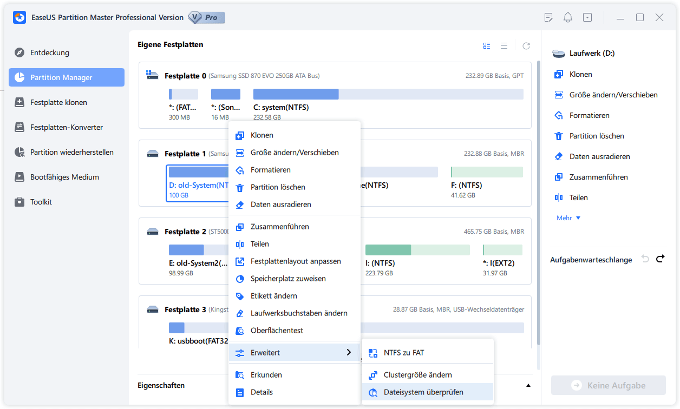Viewport: 680px width, 409px height.
Task: Select the D: old-System partition
Action: (x=198, y=183)
